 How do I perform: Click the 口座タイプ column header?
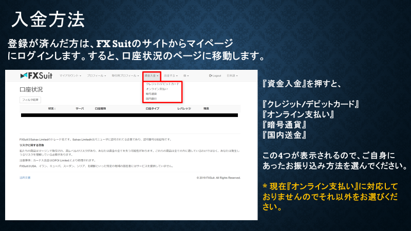pyautogui.click(x=152, y=108)
